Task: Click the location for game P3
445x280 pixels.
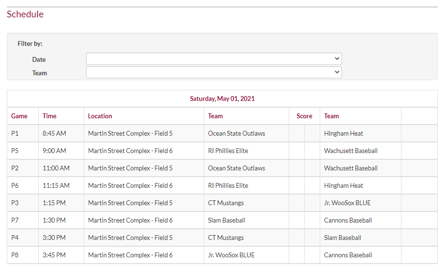Action: (130, 203)
